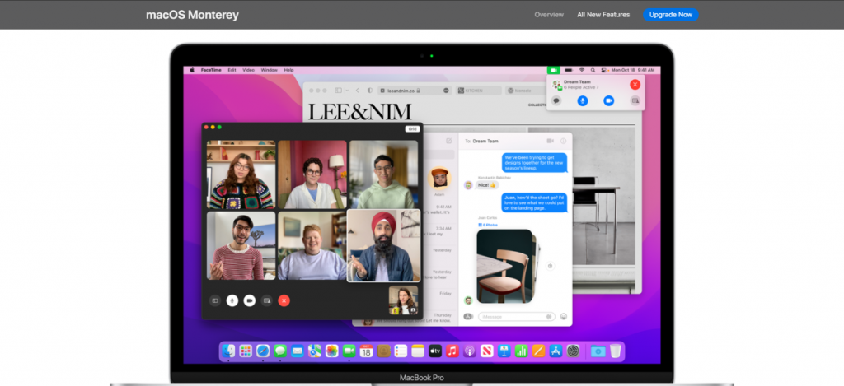This screenshot has width=844, height=386.
Task: Expand Safari sidebar dropdown arrow
Action: click(347, 91)
